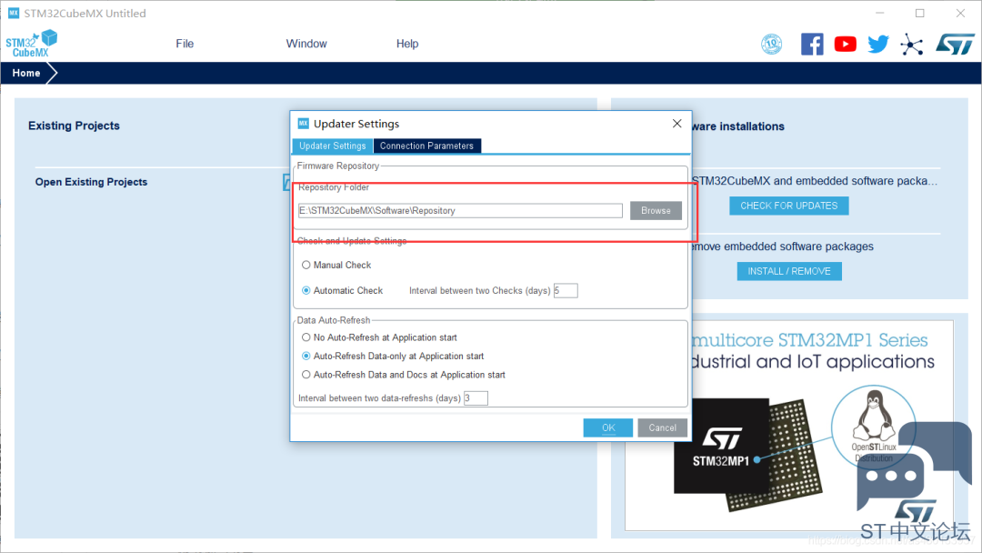982x553 pixels.
Task: Open the 10-year anniversary badge icon
Action: [772, 44]
